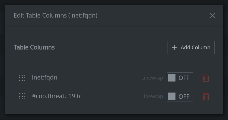Click the OFF text on #cno.threat.t19.tc's toggle

coord(184,97)
